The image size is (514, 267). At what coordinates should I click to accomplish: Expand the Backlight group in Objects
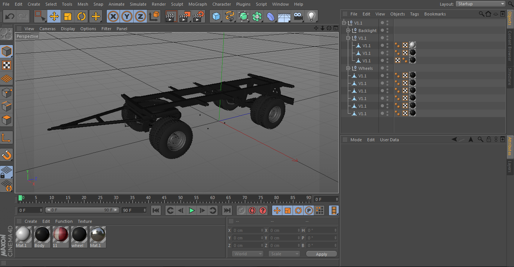pyautogui.click(x=348, y=31)
